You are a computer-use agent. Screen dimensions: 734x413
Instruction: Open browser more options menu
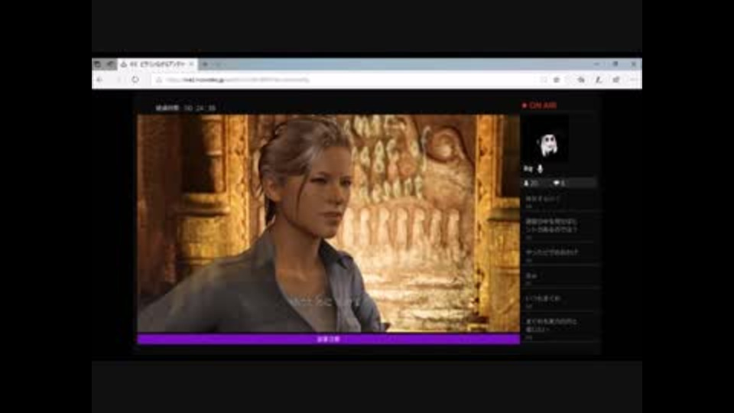(633, 80)
